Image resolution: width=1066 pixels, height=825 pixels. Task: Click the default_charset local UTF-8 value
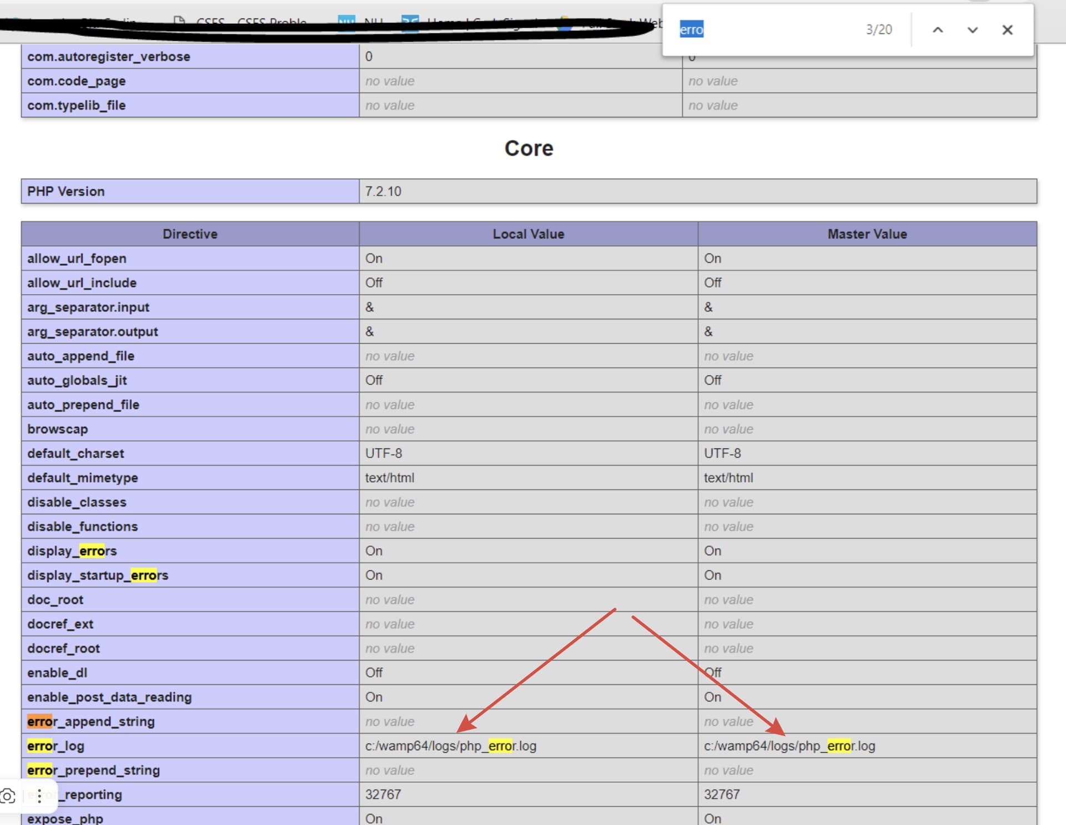[x=383, y=453]
